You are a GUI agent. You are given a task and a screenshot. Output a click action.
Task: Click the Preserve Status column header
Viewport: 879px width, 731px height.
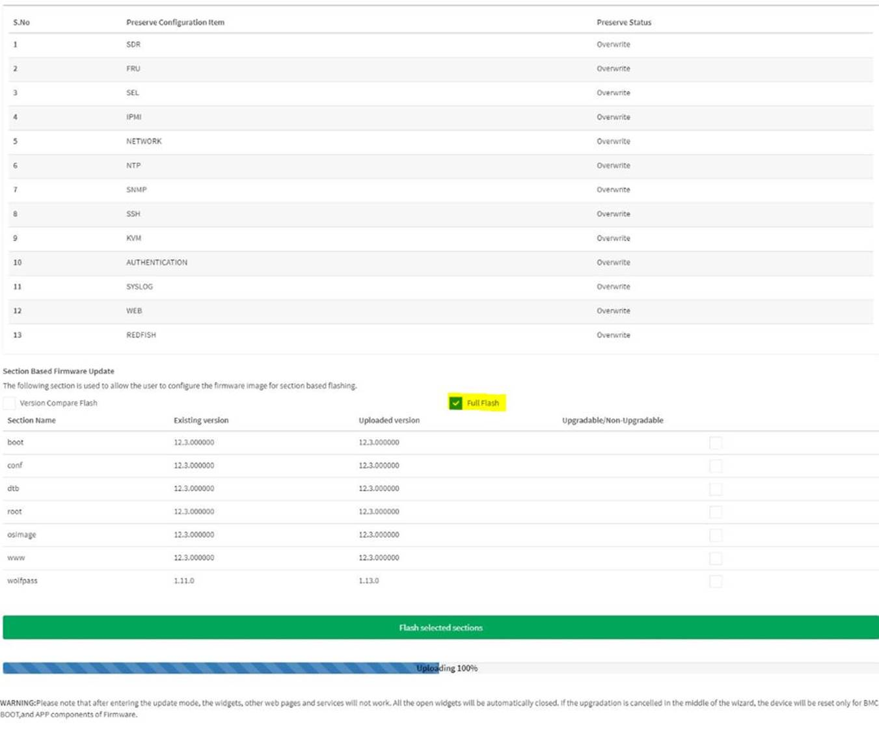623,22
